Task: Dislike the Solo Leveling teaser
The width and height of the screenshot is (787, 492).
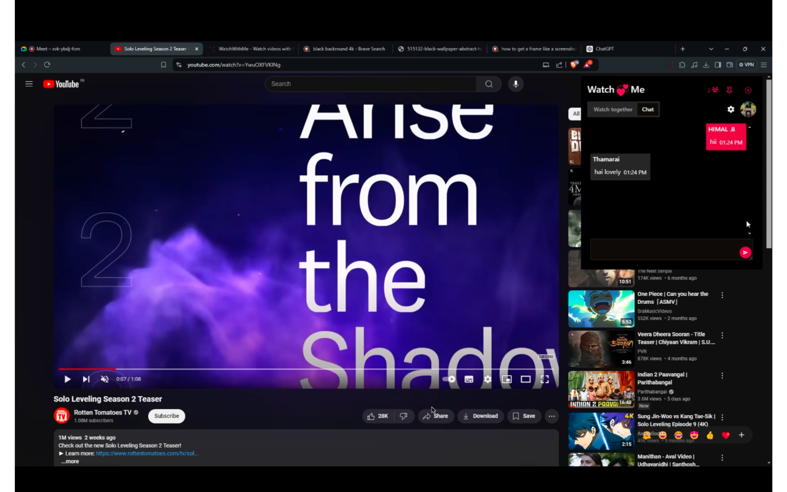Action: click(404, 416)
